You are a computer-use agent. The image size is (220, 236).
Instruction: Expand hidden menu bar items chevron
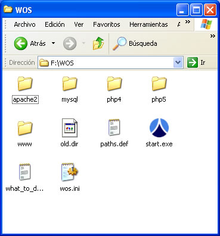188,21
